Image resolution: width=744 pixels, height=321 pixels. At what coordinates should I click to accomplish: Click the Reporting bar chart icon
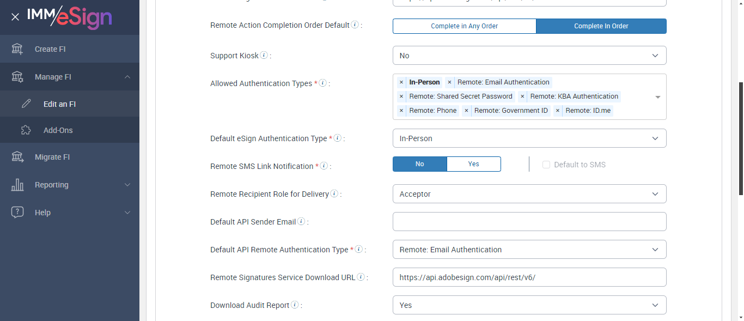(x=17, y=185)
